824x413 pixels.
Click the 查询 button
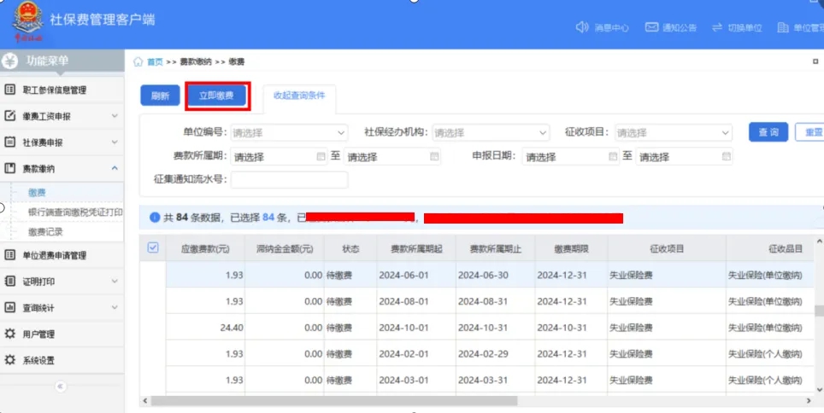point(768,132)
